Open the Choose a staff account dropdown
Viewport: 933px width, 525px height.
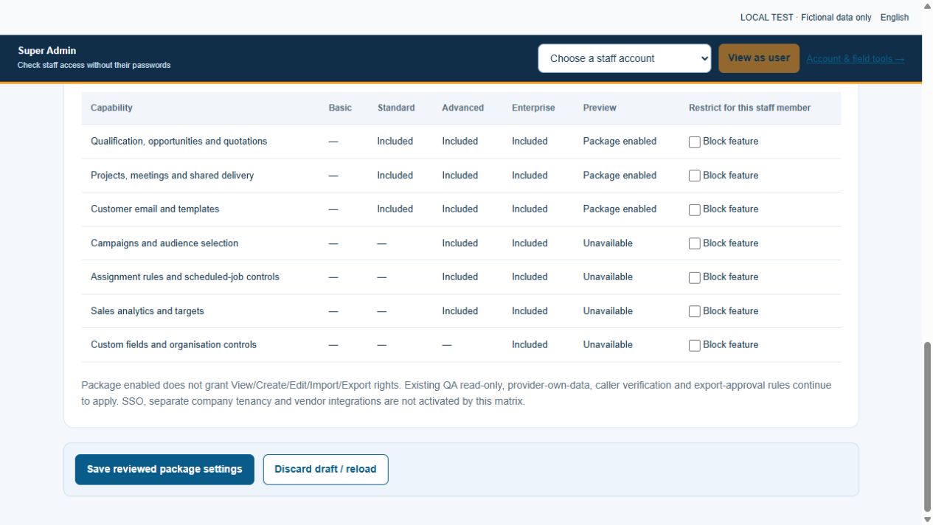(x=625, y=58)
